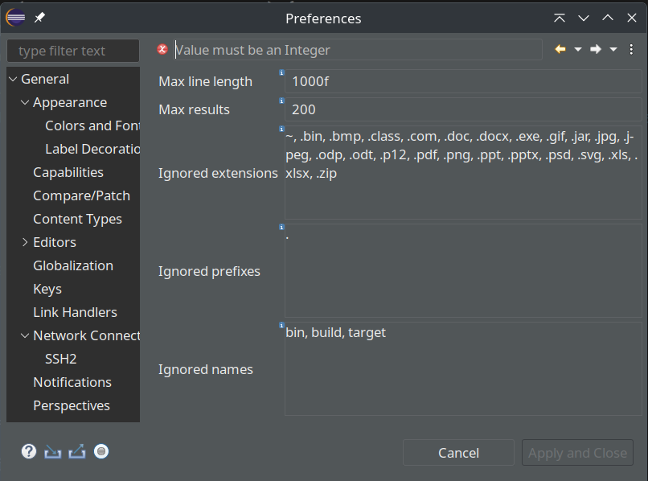This screenshot has width=648, height=481.
Task: Minimize the Preferences window
Action: [x=584, y=18]
